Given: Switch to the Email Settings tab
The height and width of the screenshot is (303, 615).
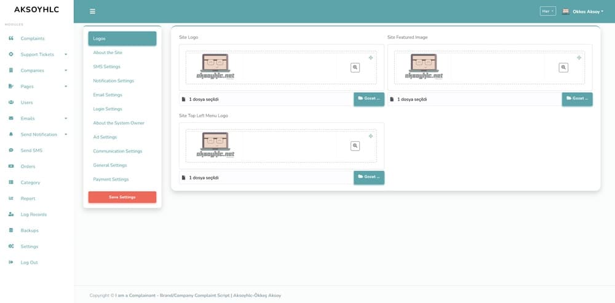Looking at the screenshot, I should click(108, 95).
